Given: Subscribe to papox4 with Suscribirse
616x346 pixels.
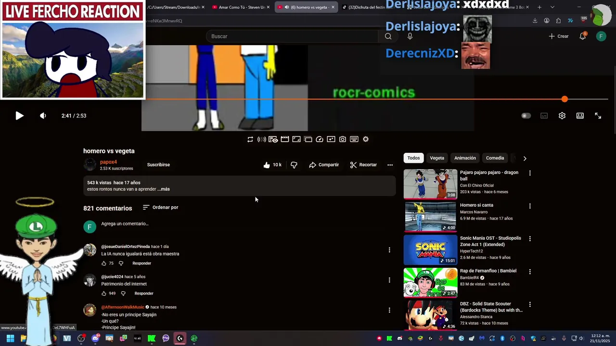Looking at the screenshot, I should (x=158, y=165).
